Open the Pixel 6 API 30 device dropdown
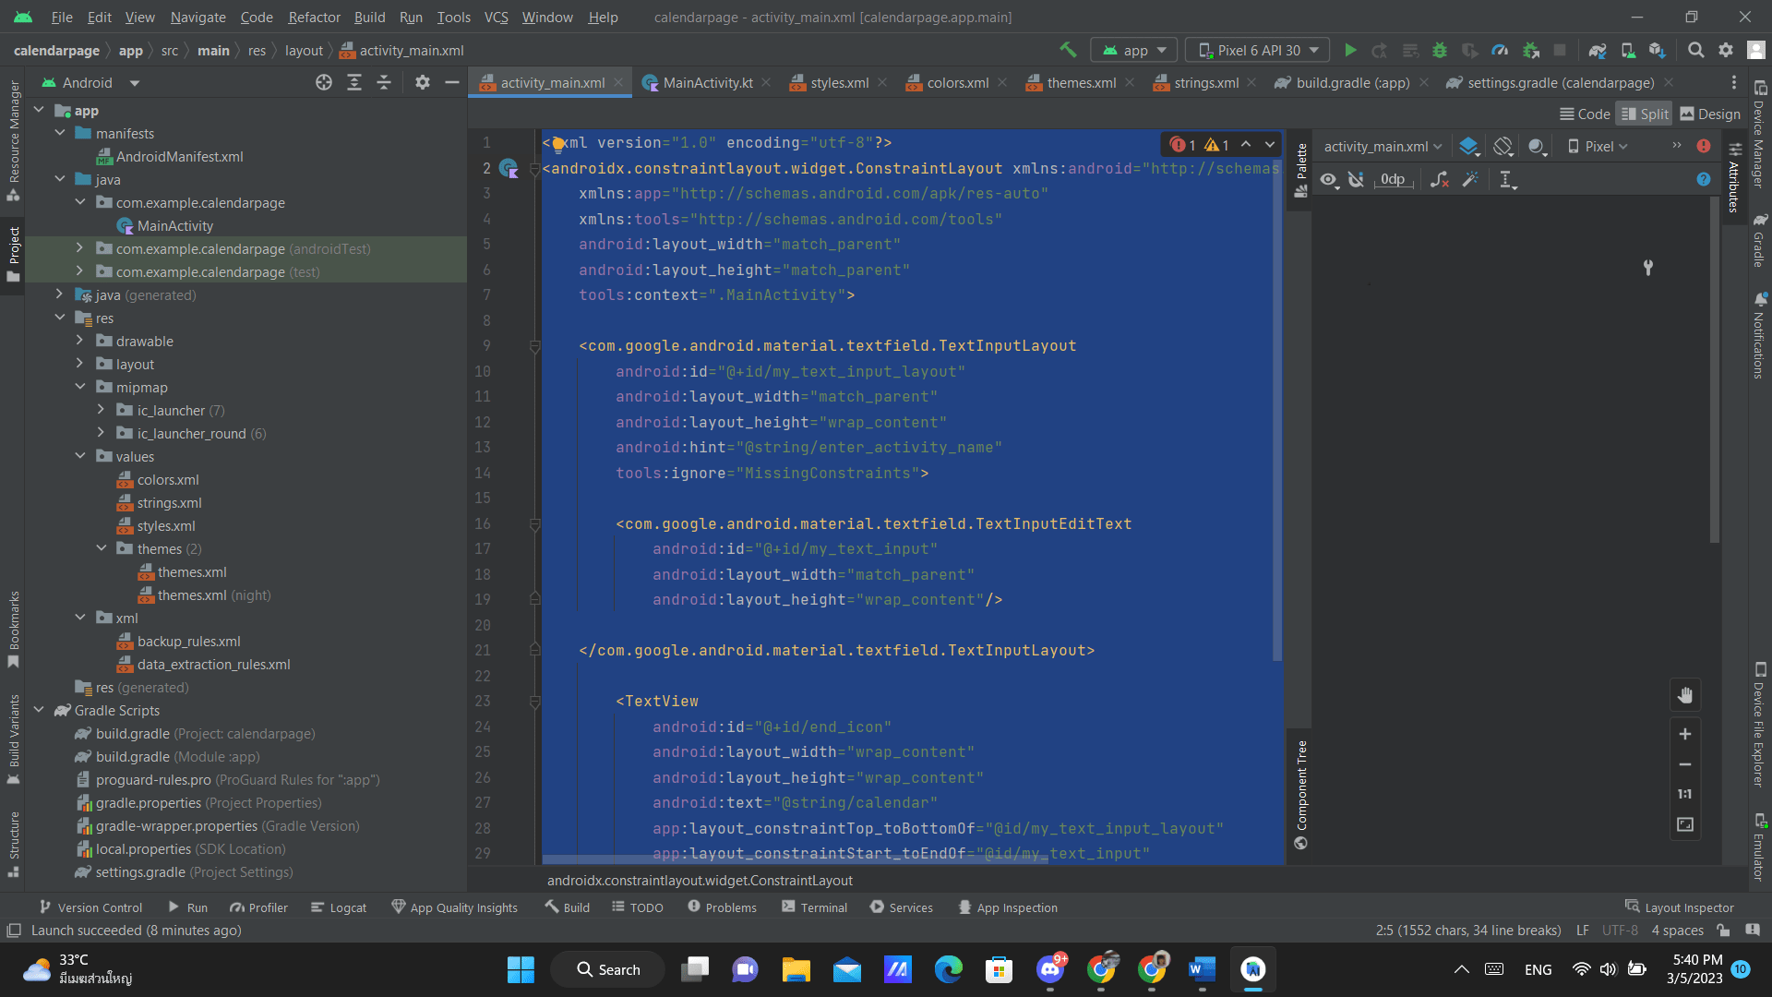This screenshot has width=1772, height=997. tap(1257, 51)
